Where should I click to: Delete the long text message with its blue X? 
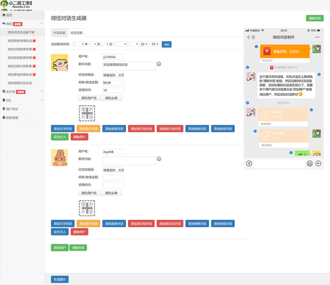coord(319,74)
